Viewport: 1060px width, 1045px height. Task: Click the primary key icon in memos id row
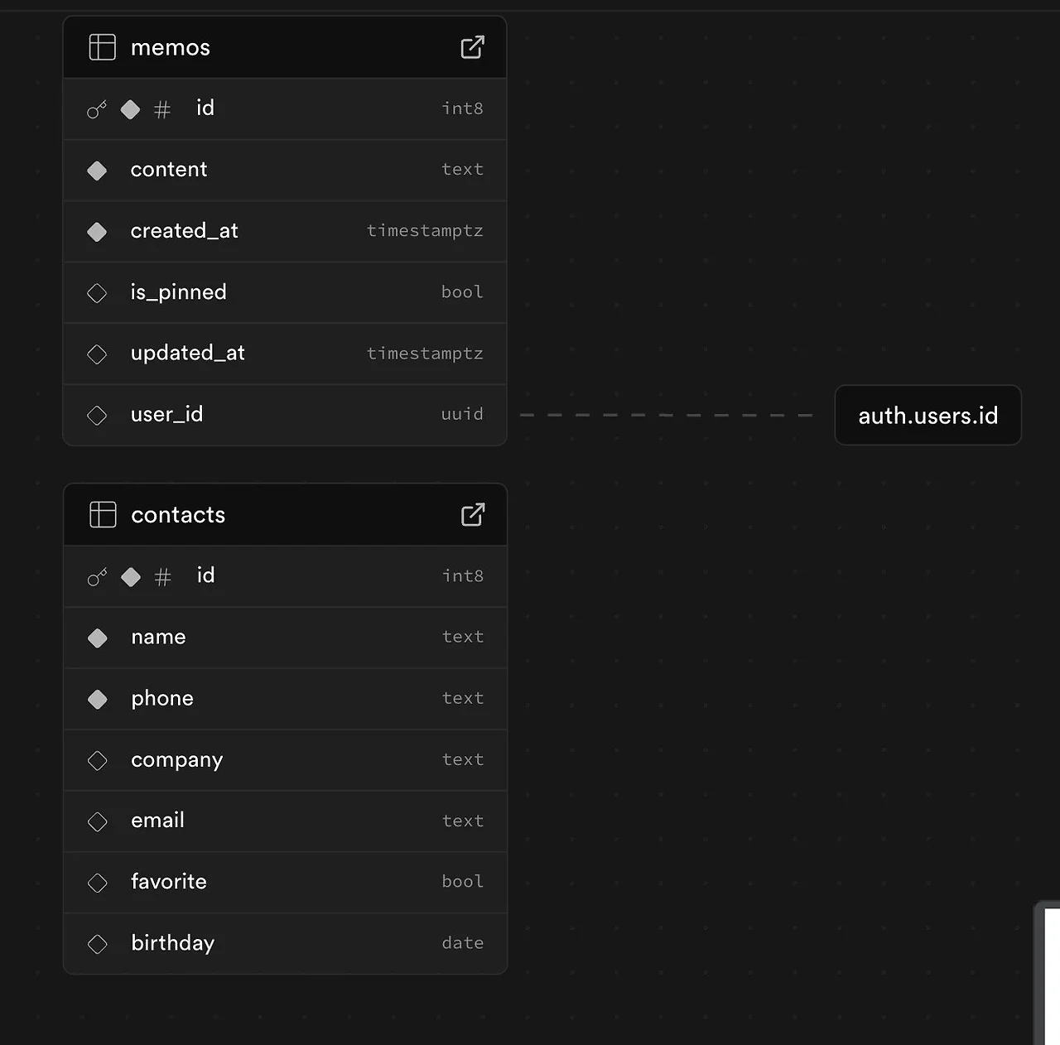pos(97,109)
